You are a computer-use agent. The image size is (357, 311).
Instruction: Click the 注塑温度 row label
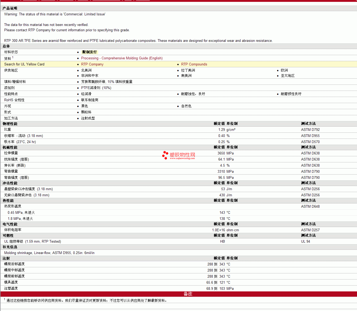(11, 288)
